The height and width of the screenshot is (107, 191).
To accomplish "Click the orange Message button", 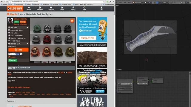I will (23, 22).
